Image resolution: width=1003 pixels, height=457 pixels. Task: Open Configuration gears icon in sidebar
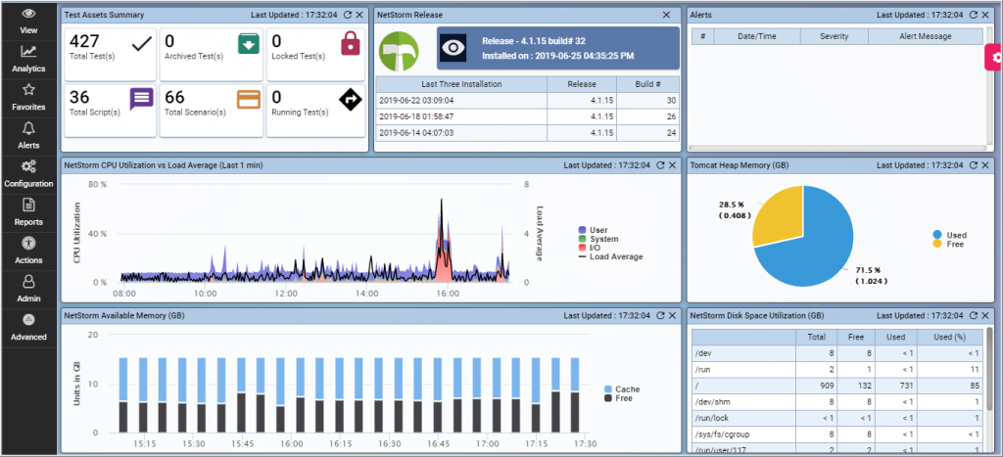(x=28, y=166)
